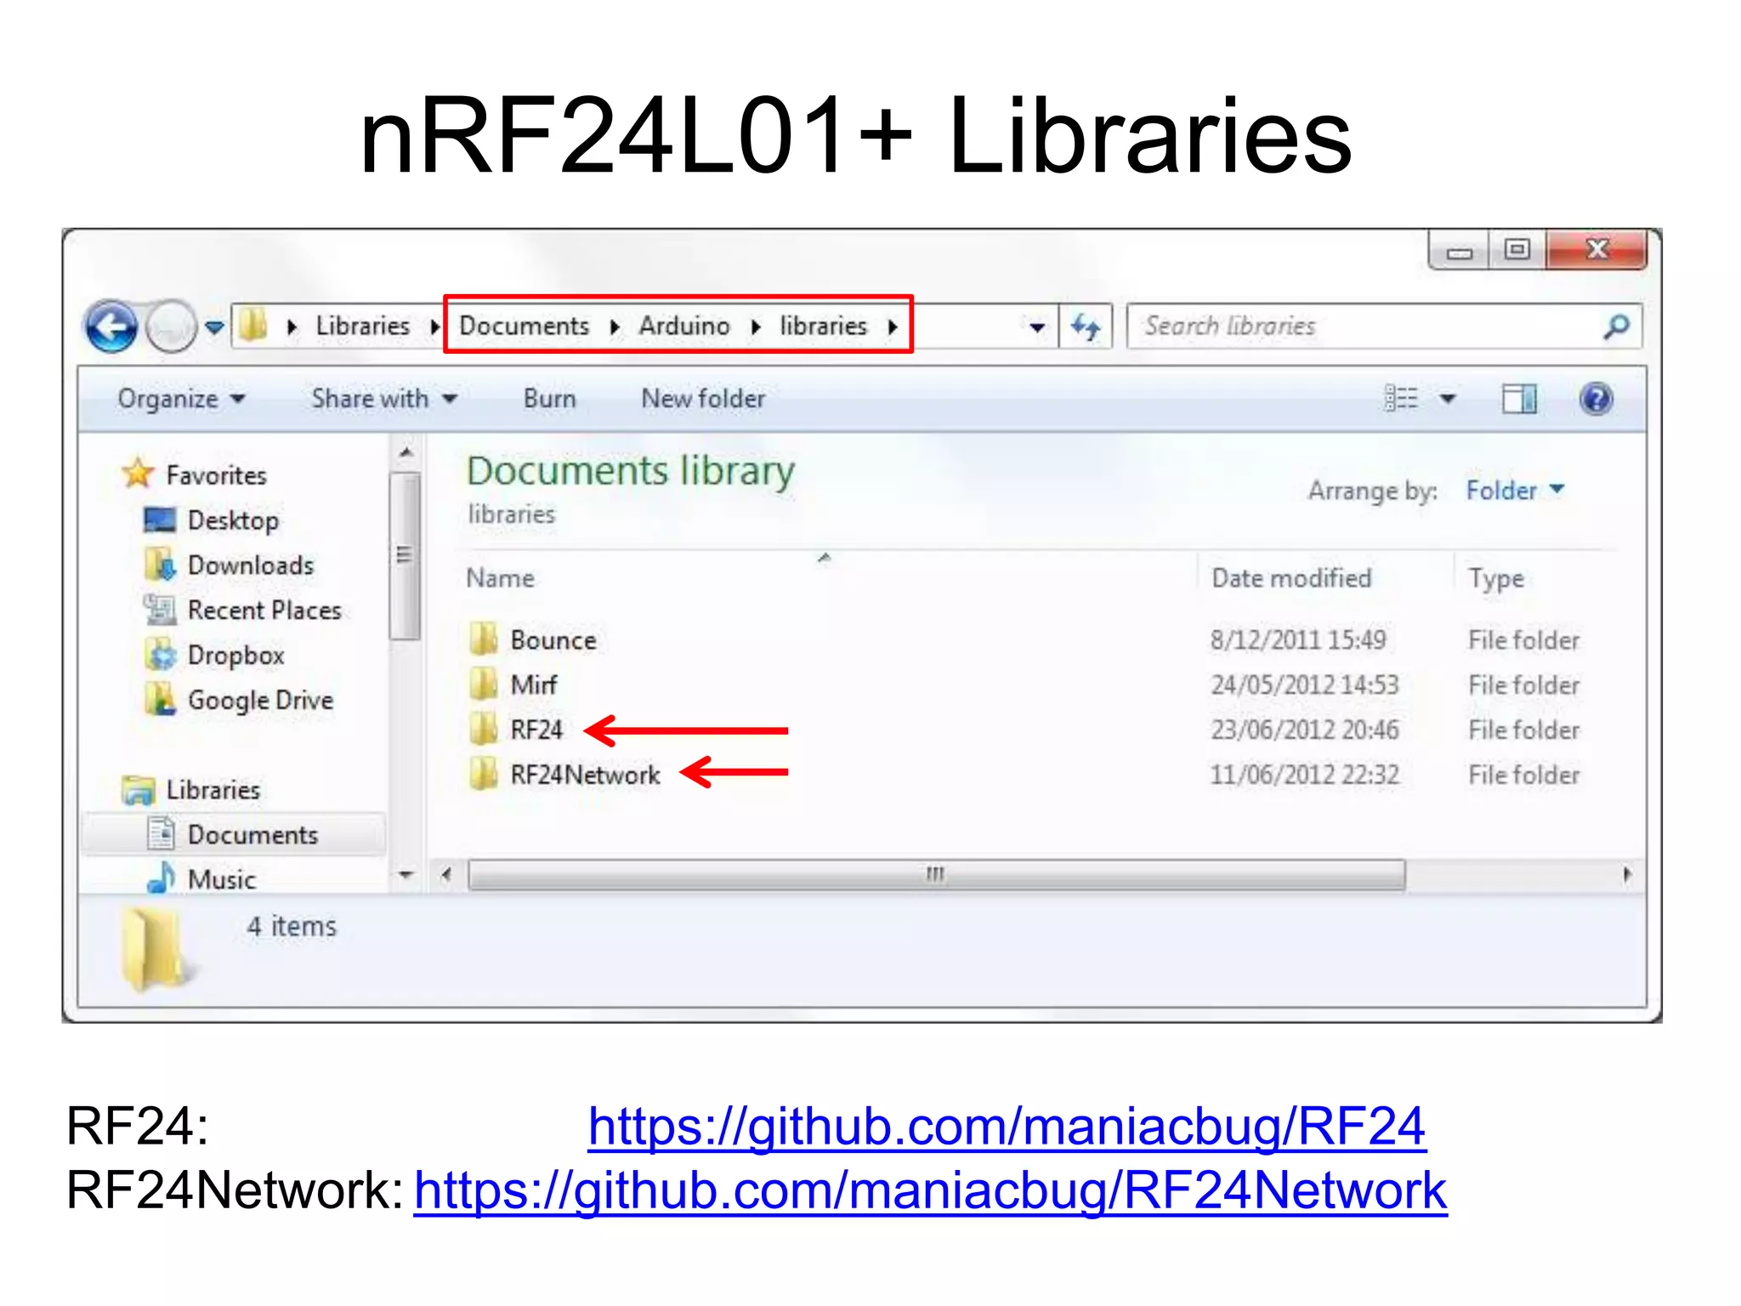Open the Dropbox favorite in sidebar
Image resolution: width=1741 pixels, height=1306 pixels.
point(235,656)
